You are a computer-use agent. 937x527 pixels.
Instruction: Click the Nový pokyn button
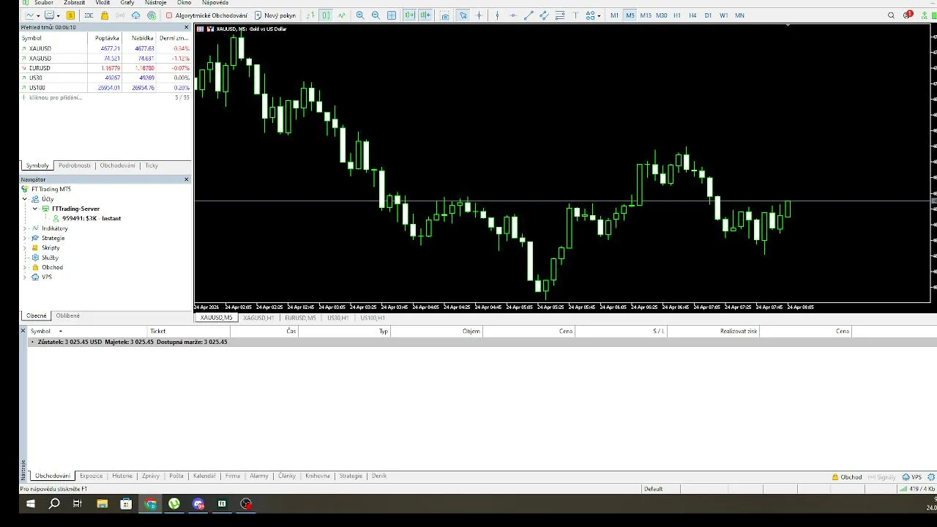coord(275,15)
